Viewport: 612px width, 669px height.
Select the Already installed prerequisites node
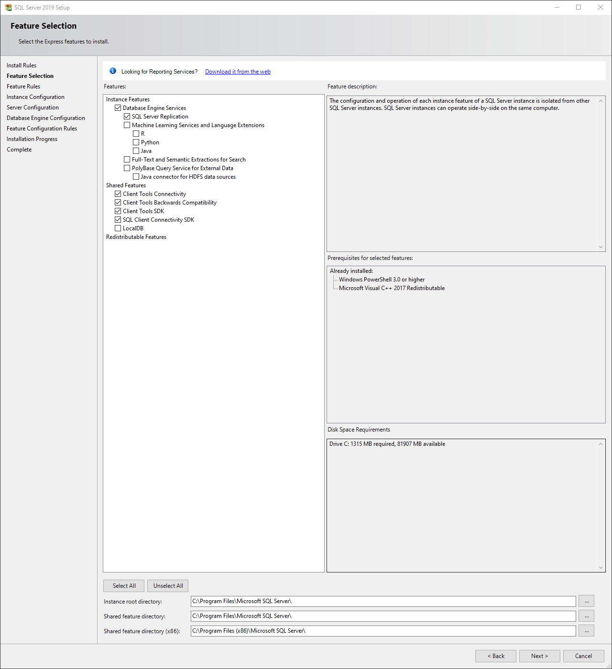351,271
